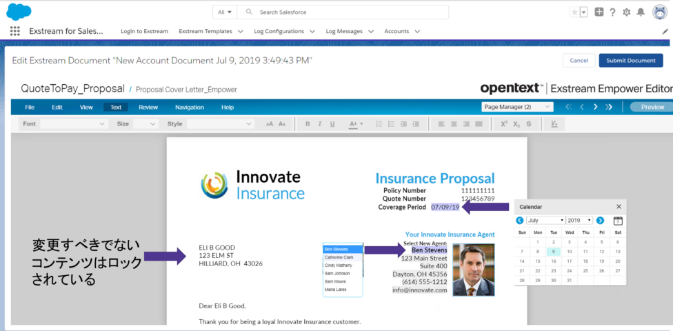Click the favorites star icon
This screenshot has width=673, height=331.
point(574,12)
